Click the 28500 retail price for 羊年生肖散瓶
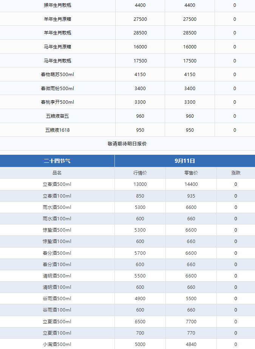255x349 pixels. point(190,33)
